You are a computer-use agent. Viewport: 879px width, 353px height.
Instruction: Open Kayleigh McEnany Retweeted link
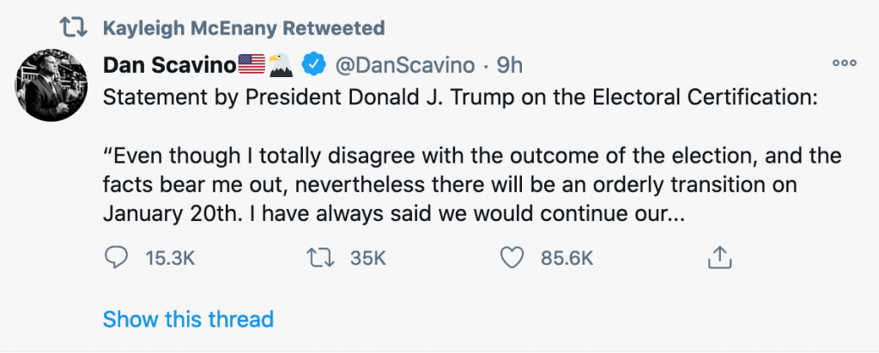coord(244,28)
